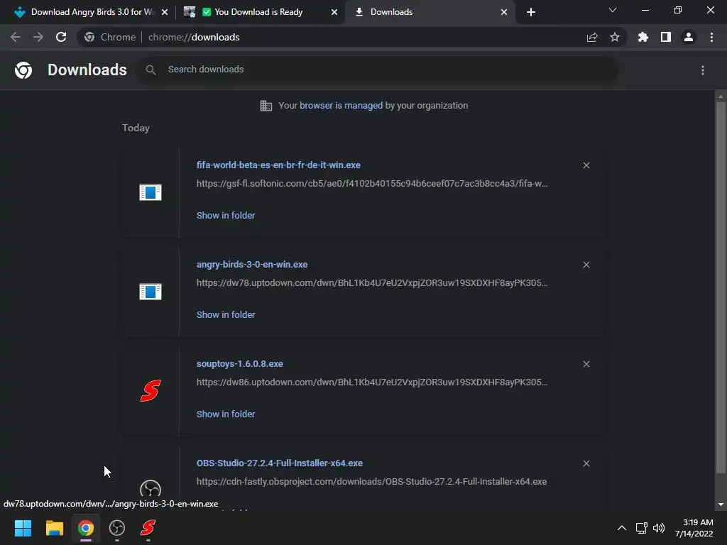Click the scrollbar up arrow
Screen dimensions: 727x545
click(721, 97)
